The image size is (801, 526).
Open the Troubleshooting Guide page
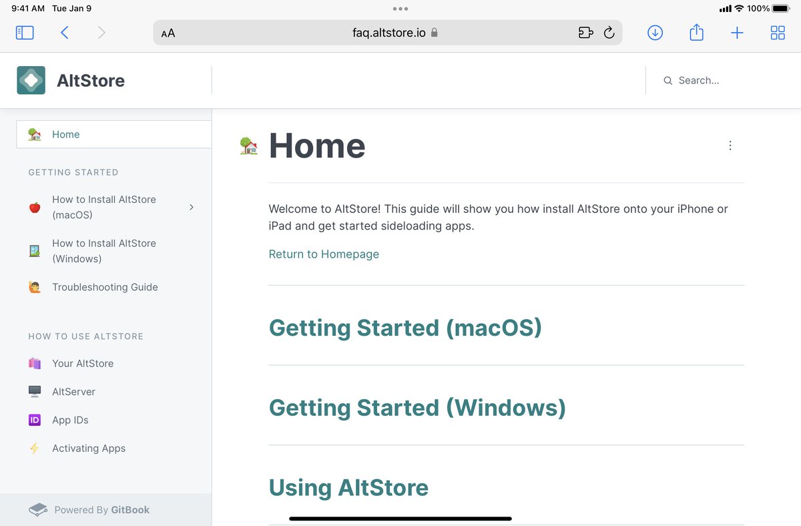[x=105, y=286]
